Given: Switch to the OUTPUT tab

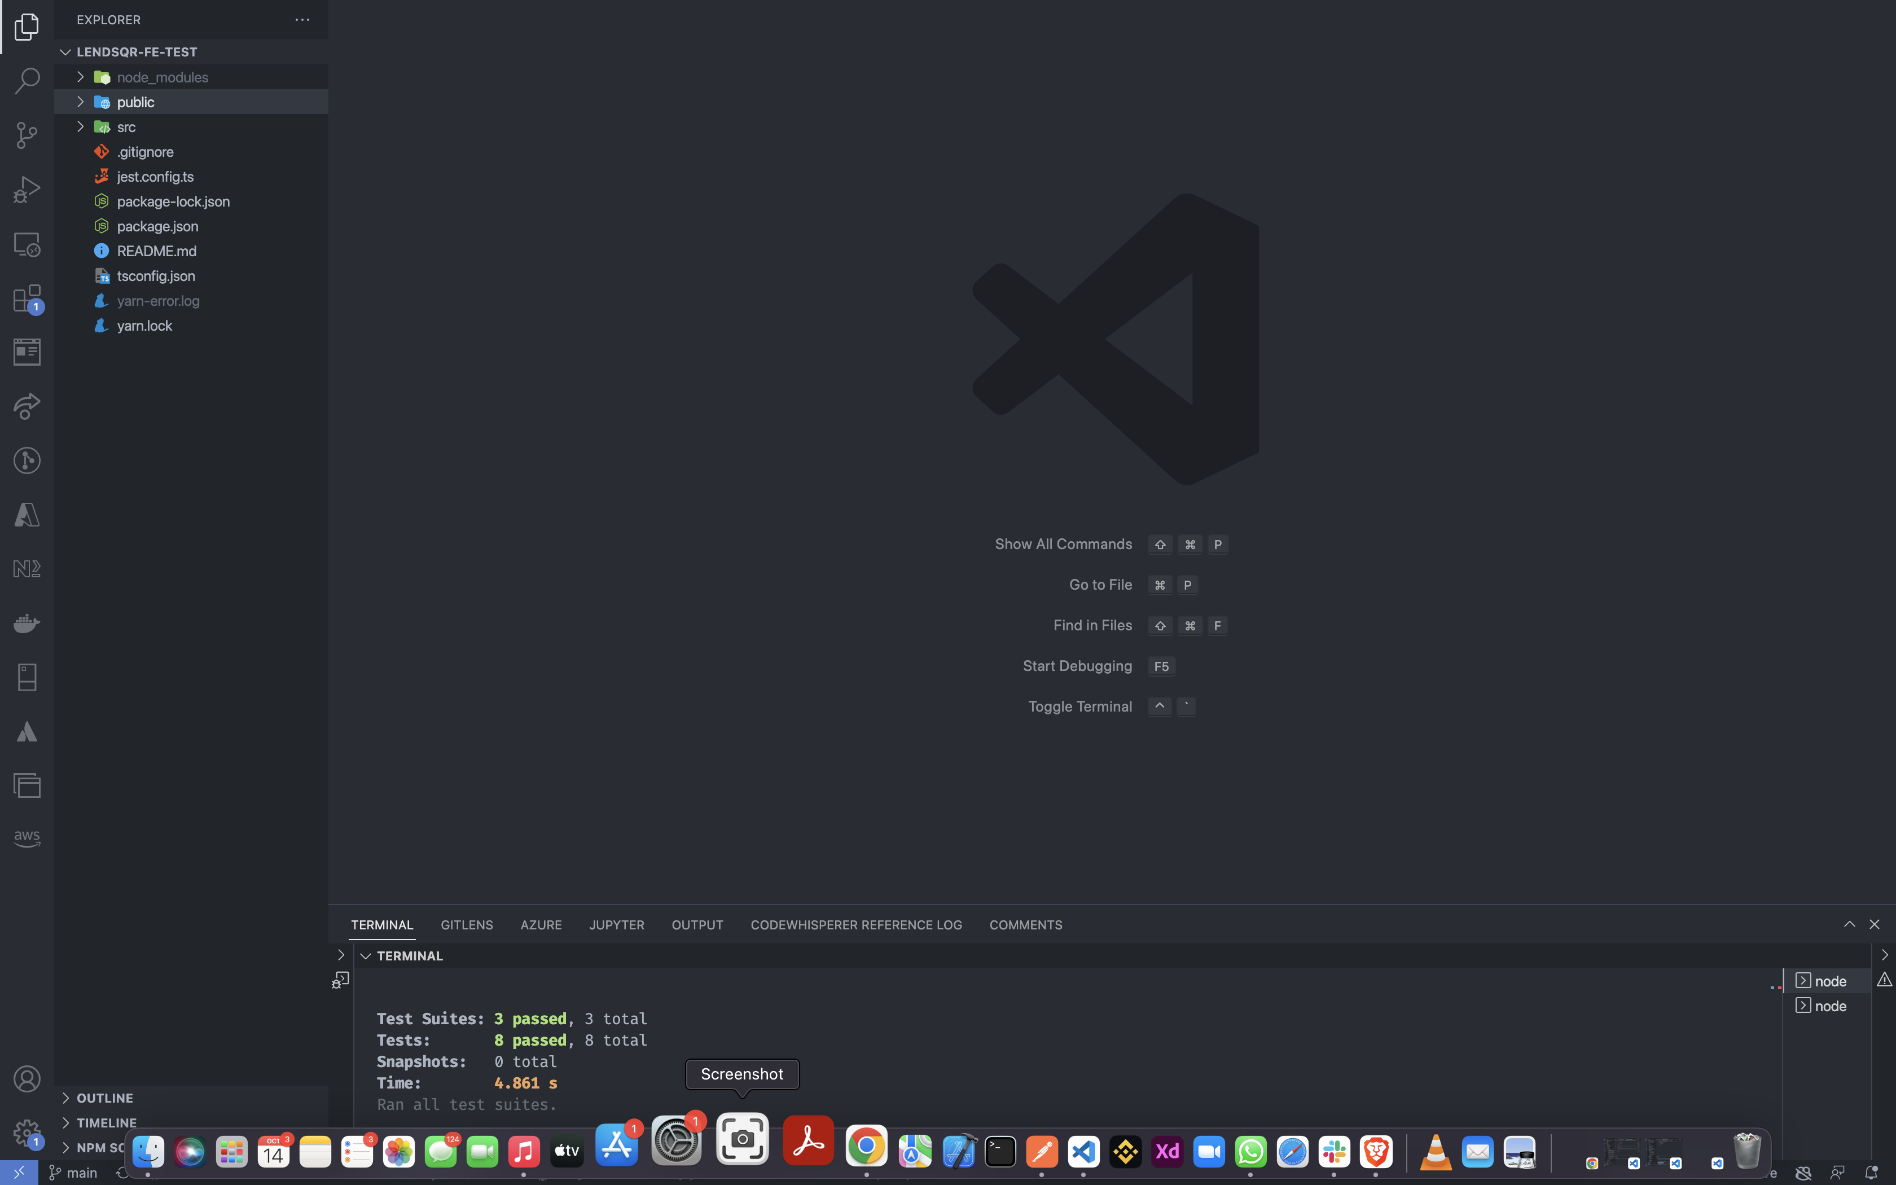Looking at the screenshot, I should pos(696,925).
